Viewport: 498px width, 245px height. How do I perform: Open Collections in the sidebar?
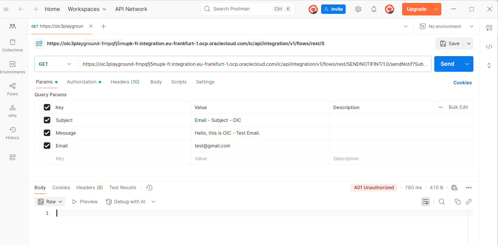click(13, 46)
